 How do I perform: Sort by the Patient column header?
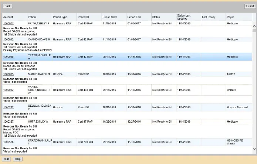(x=40, y=17)
